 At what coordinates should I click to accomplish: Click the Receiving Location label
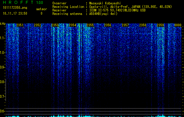(68, 7)
